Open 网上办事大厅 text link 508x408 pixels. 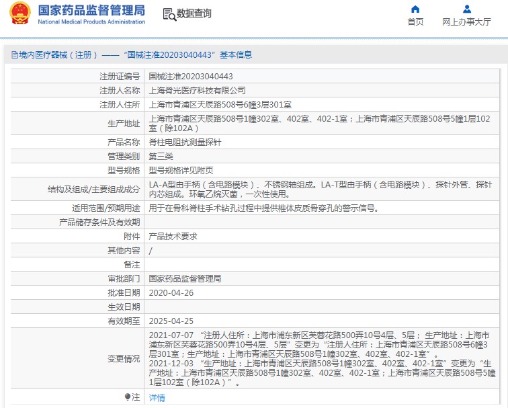(x=467, y=22)
